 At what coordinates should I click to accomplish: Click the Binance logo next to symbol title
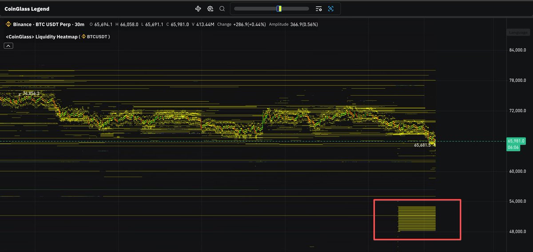(x=8, y=24)
